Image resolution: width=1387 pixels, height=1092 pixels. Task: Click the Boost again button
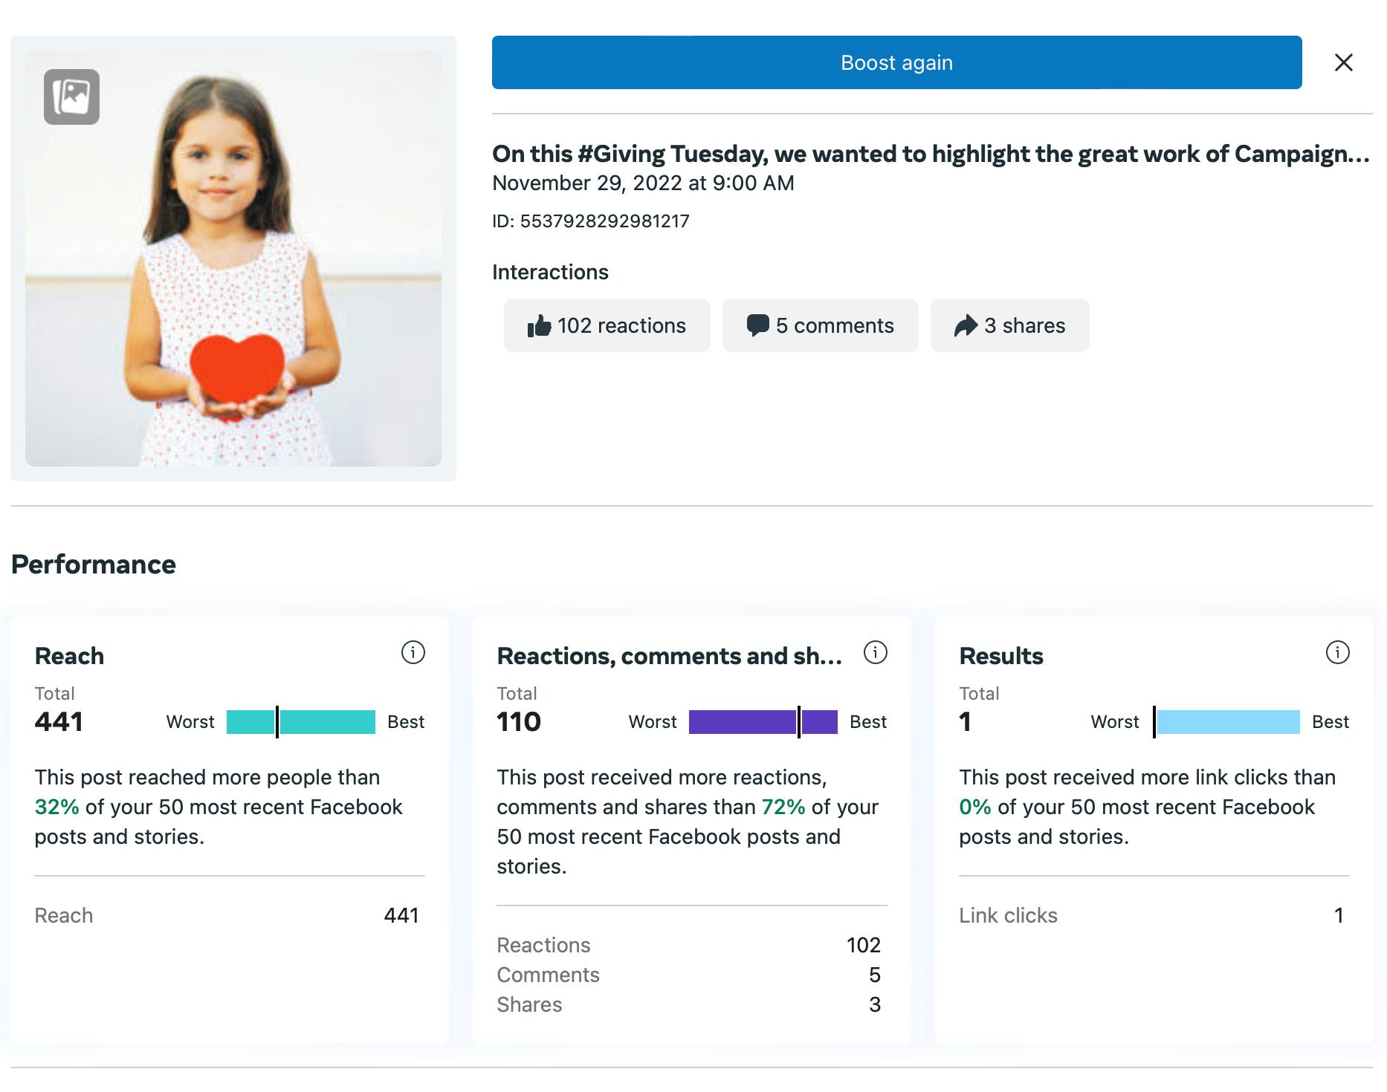[x=896, y=62]
